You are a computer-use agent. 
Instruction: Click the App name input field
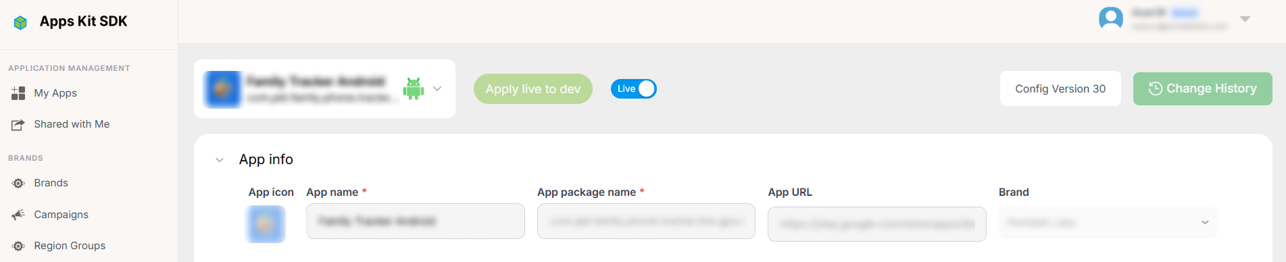tap(416, 221)
